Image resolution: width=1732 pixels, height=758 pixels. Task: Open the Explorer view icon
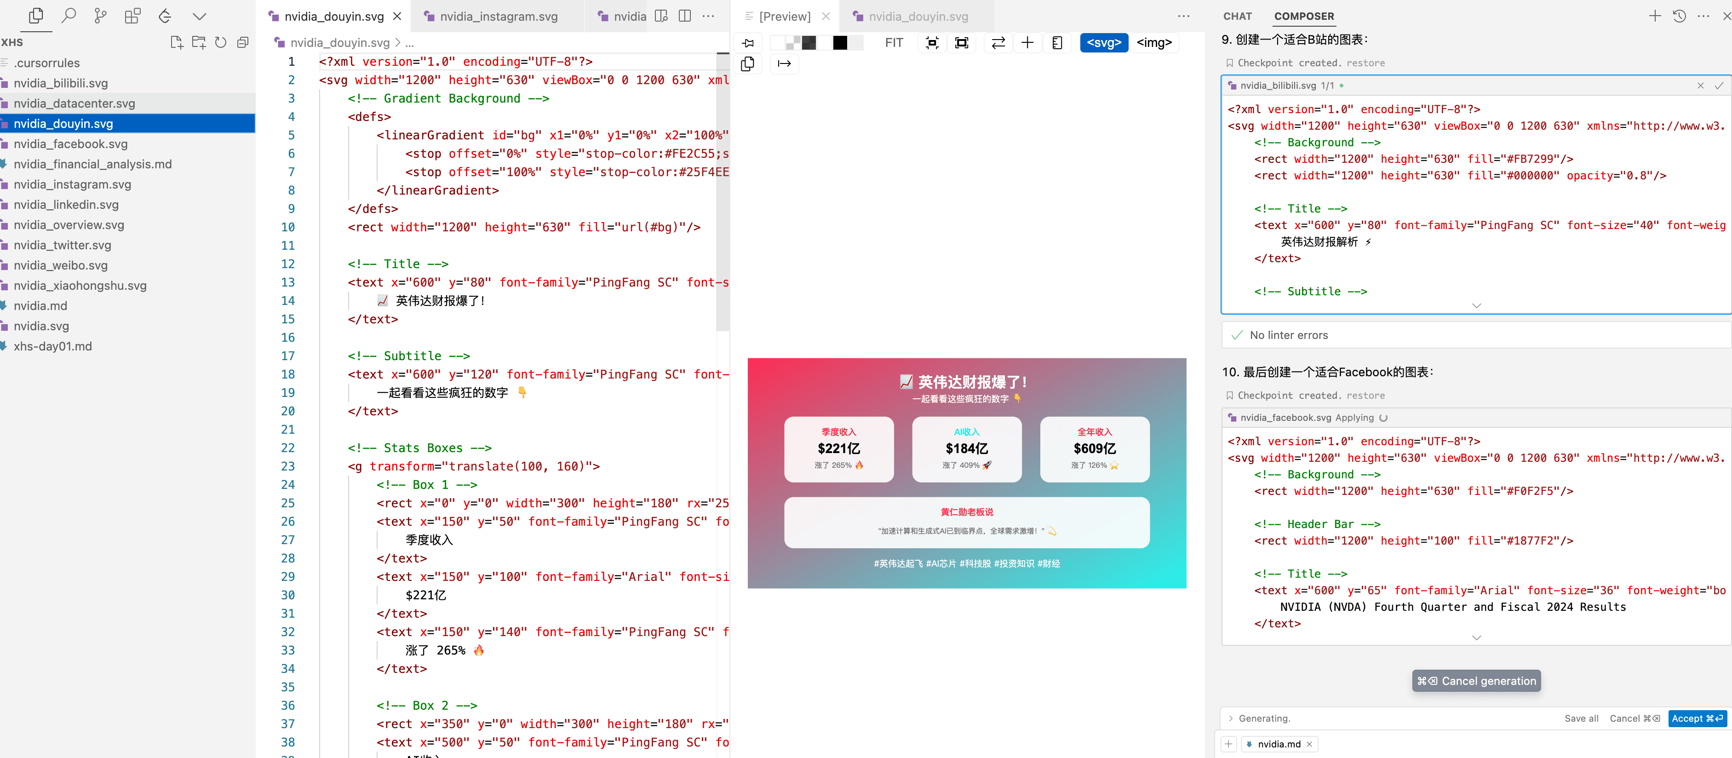[x=35, y=16]
